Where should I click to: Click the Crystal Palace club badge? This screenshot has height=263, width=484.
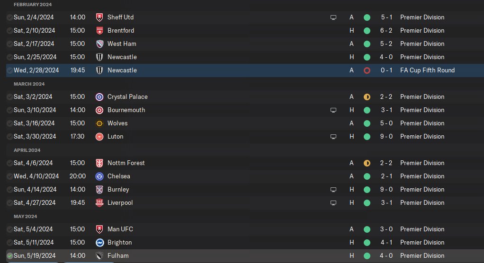tap(99, 97)
